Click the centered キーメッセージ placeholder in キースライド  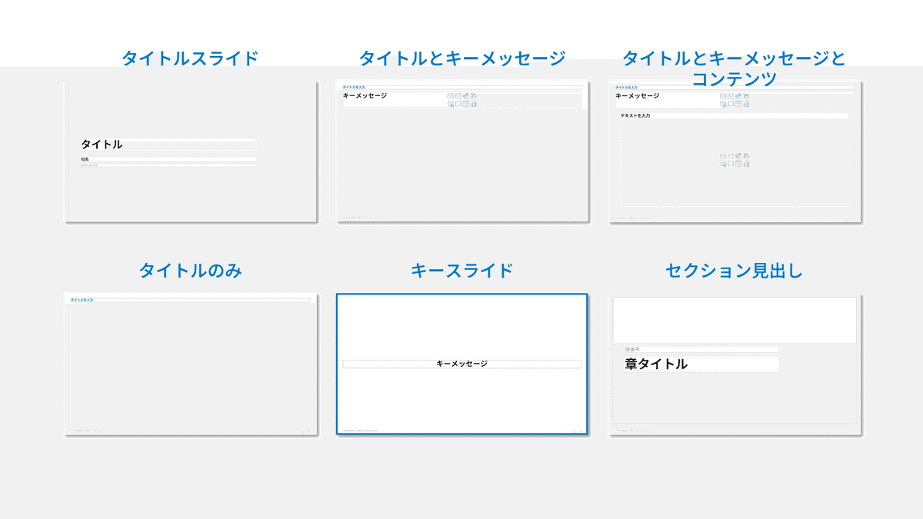click(461, 364)
